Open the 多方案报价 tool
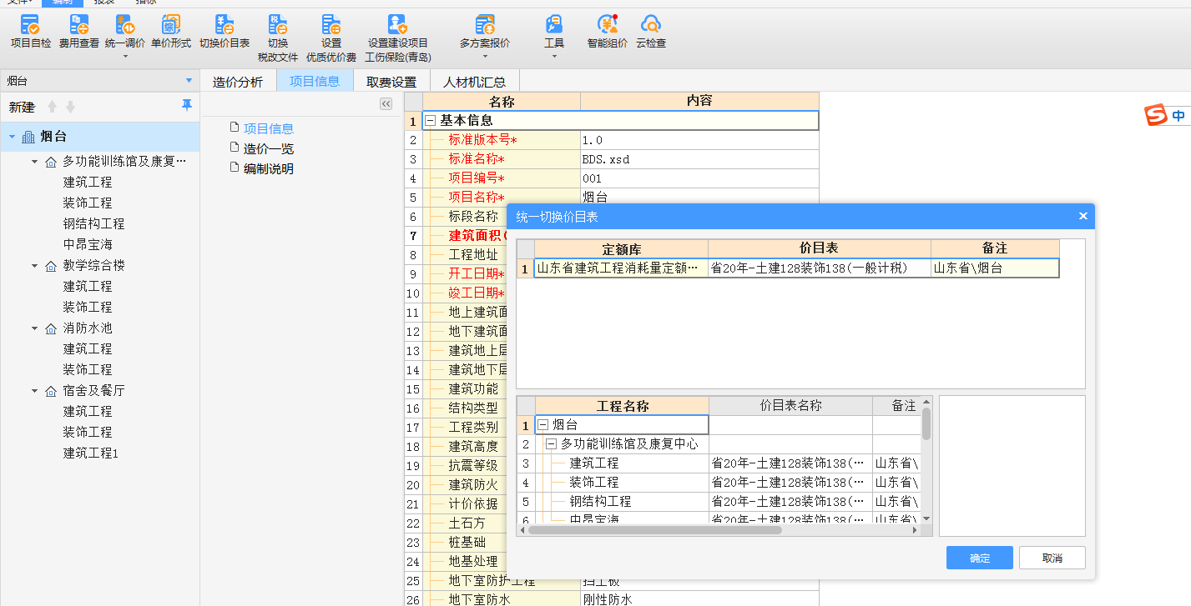Image resolution: width=1191 pixels, height=606 pixels. [485, 32]
